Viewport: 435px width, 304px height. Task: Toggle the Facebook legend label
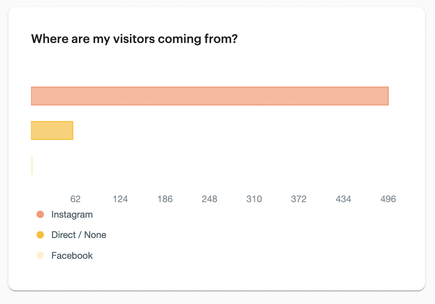(72, 255)
